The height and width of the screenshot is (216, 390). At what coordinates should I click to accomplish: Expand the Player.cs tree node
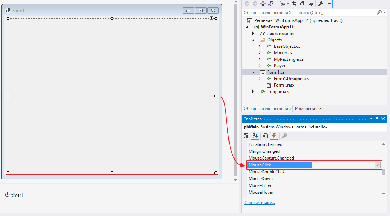pos(260,66)
